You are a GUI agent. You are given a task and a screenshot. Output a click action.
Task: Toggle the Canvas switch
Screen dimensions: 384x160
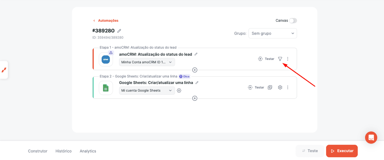tap(293, 21)
